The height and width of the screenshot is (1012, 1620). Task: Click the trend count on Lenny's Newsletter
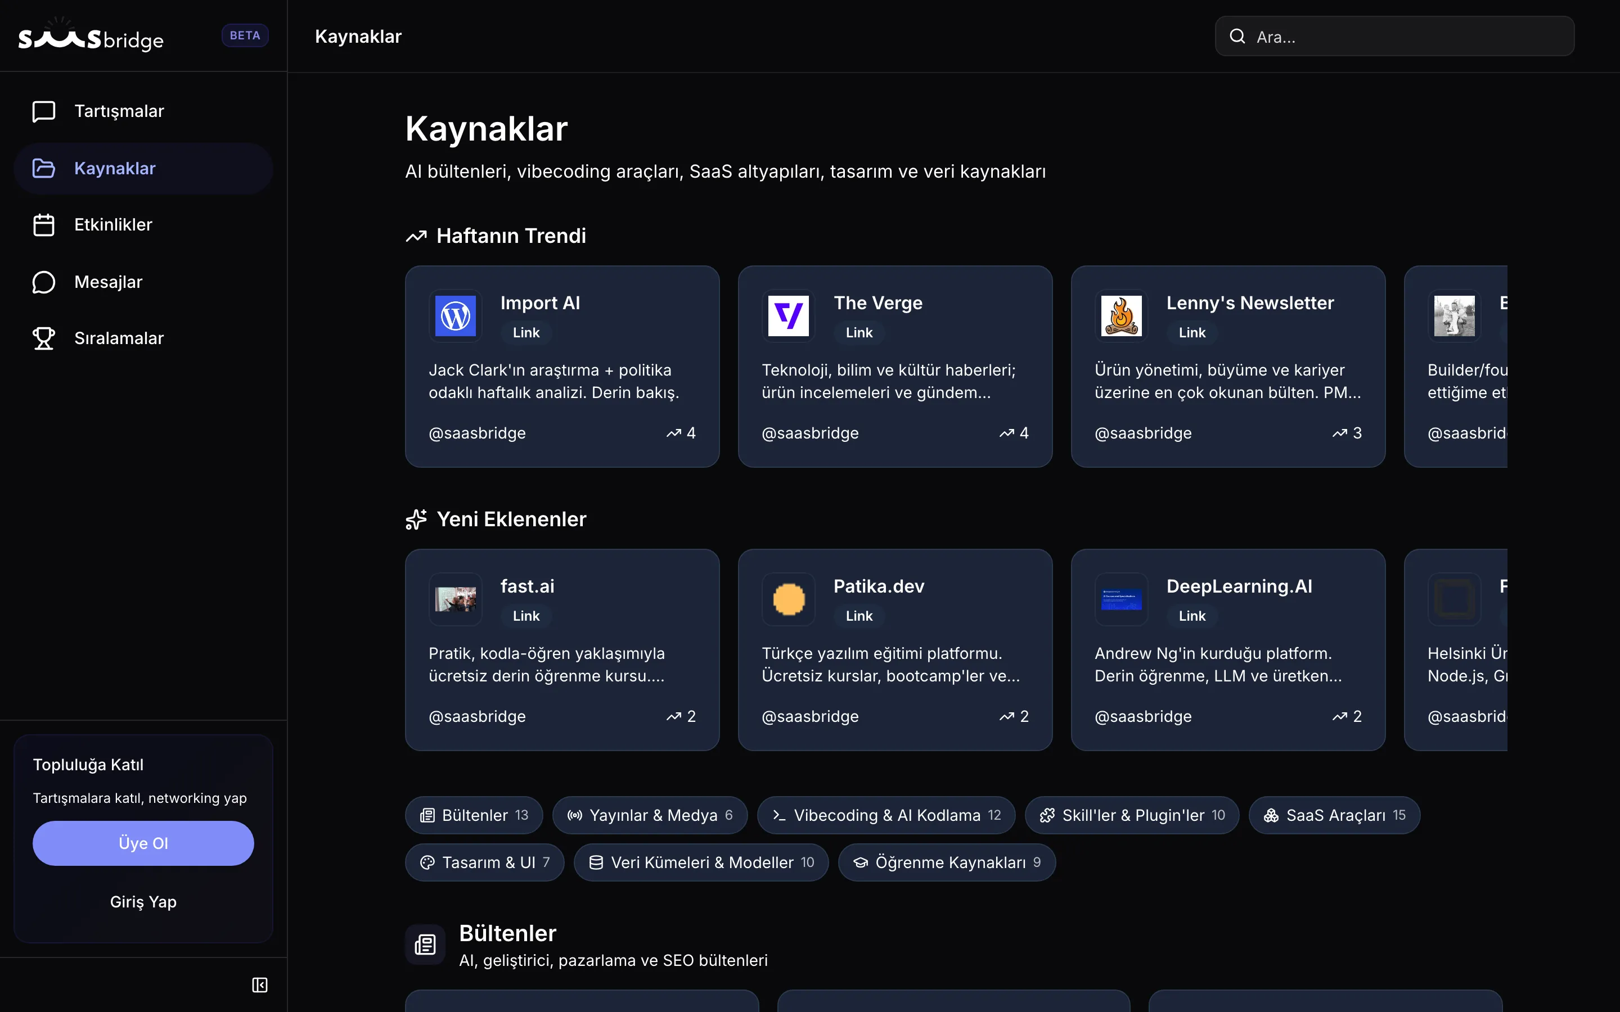coord(1347,433)
